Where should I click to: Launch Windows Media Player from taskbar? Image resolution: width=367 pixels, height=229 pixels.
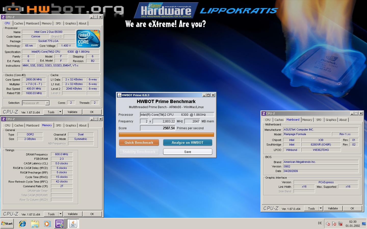click(47, 224)
